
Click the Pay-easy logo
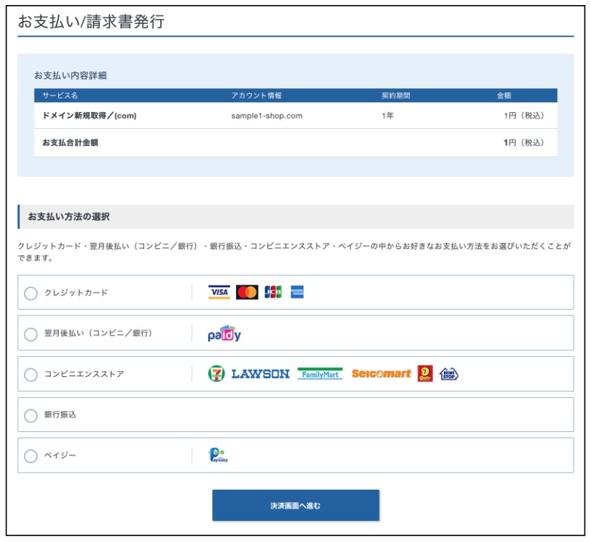click(218, 455)
